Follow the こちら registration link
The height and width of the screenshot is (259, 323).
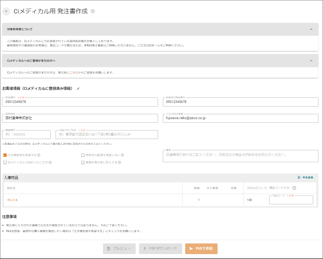point(74,73)
